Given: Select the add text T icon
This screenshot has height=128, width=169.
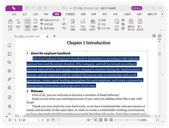Looking at the screenshot, I should click(x=64, y=20).
